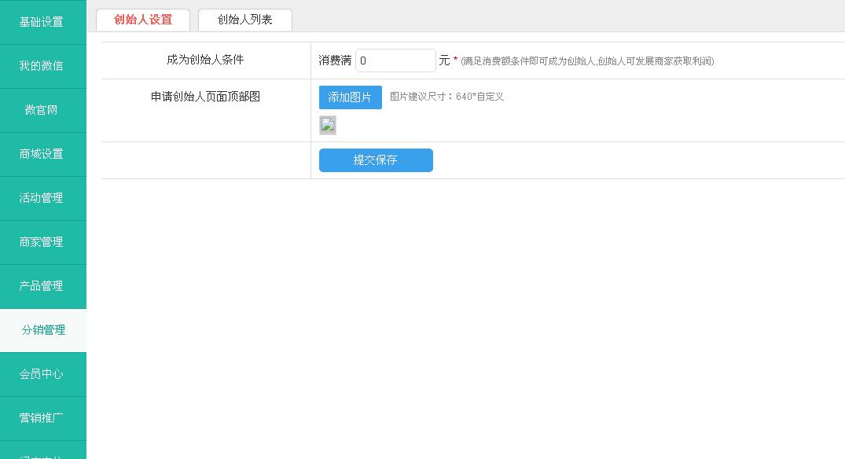Open 商城设置 sidebar item
The width and height of the screenshot is (845, 459).
pyautogui.click(x=42, y=154)
